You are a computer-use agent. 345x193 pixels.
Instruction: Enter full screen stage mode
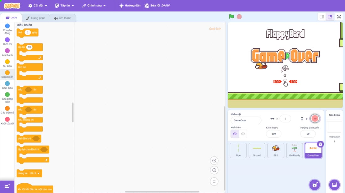(x=339, y=17)
